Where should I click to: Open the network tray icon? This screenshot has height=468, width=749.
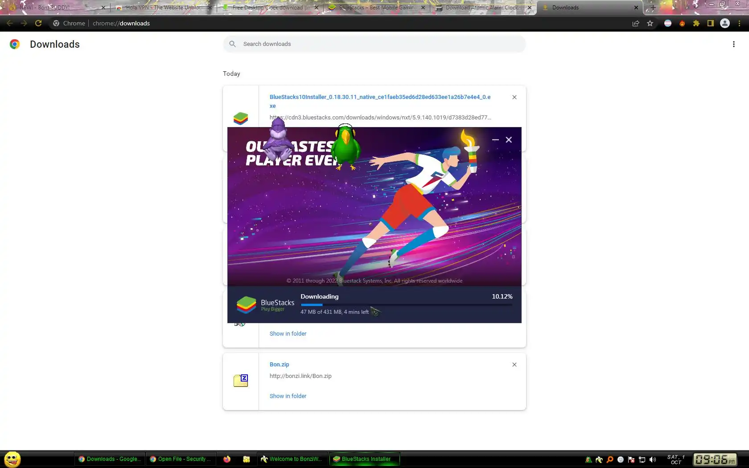tap(642, 460)
